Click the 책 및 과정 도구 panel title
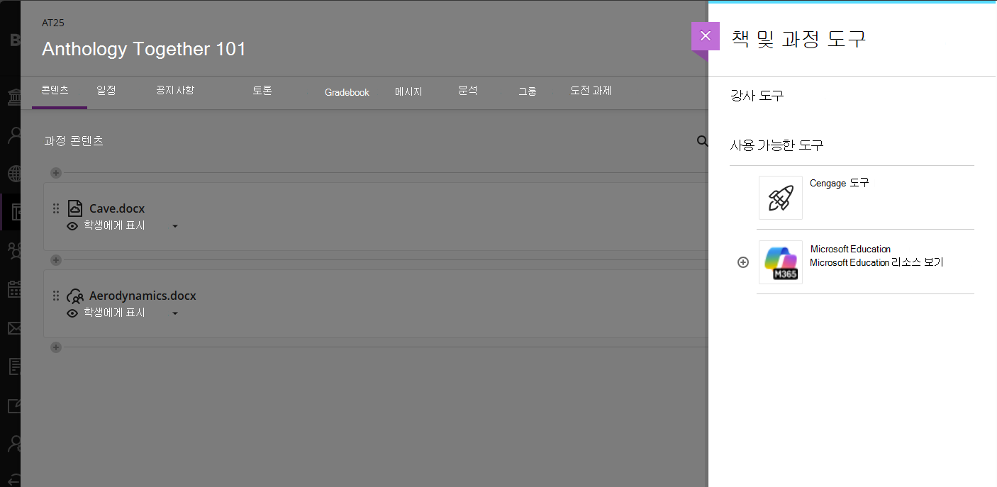 coord(798,38)
